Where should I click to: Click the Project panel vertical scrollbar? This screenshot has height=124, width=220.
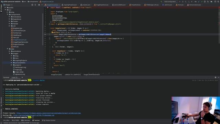43,30
